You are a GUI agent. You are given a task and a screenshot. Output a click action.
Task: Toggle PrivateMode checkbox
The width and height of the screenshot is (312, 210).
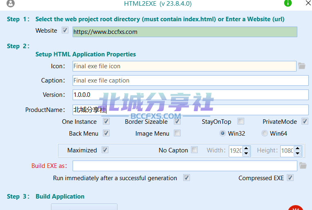[305, 121]
